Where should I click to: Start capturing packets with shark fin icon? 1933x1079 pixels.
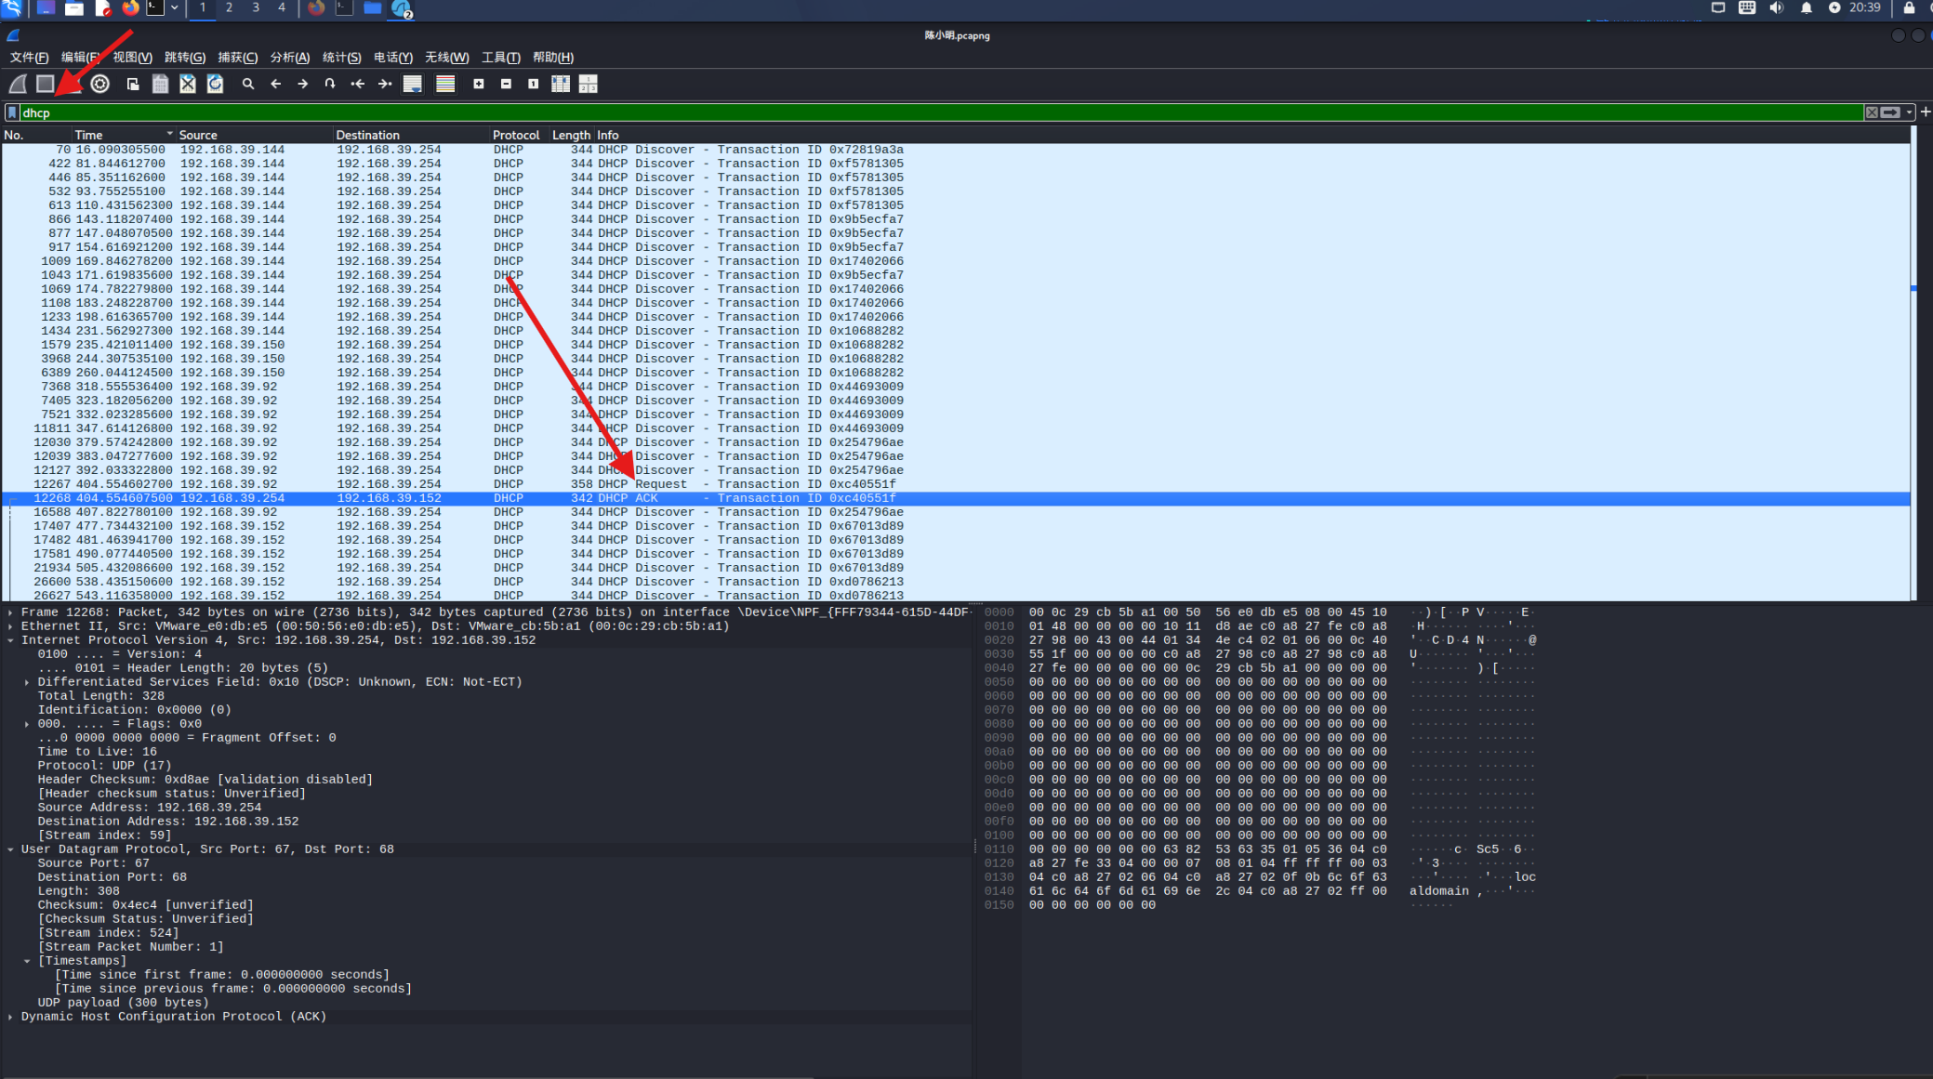[x=18, y=84]
